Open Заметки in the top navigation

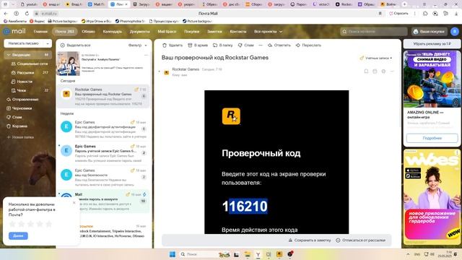pyautogui.click(x=214, y=31)
